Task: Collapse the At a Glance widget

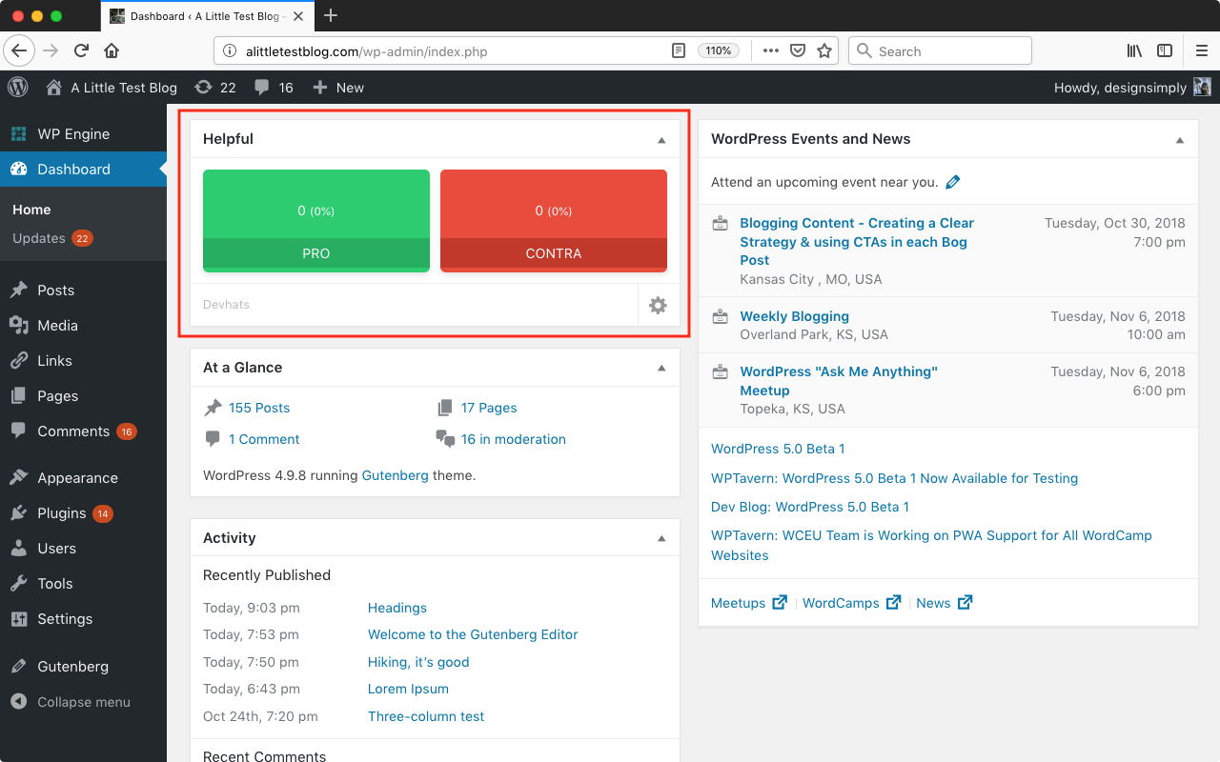Action: pyautogui.click(x=661, y=368)
